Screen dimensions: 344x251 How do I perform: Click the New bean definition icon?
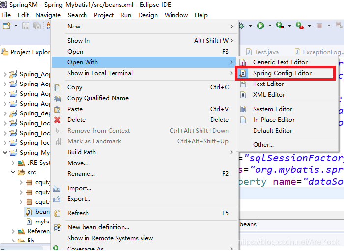pyautogui.click(x=57, y=227)
